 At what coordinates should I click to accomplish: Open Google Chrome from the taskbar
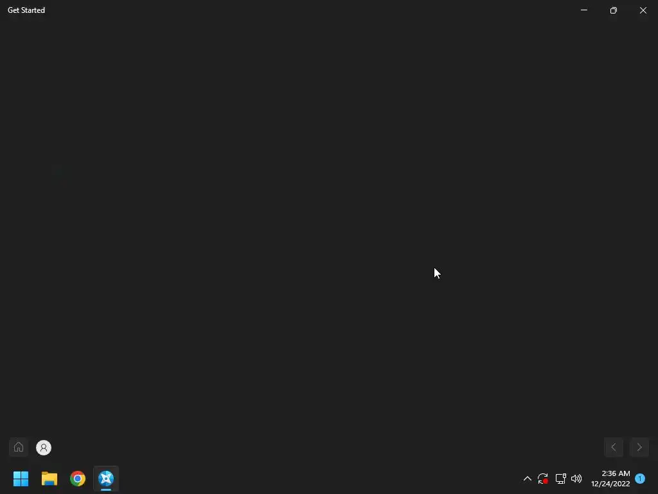[78, 479]
